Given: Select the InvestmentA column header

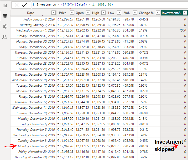Looking at the screenshot, I should 171,13.
